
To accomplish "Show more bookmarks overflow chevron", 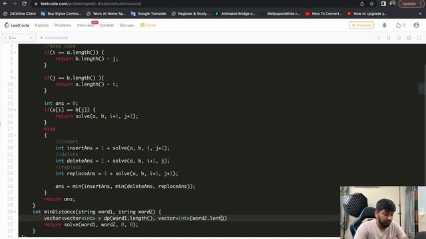I will 420,13.
